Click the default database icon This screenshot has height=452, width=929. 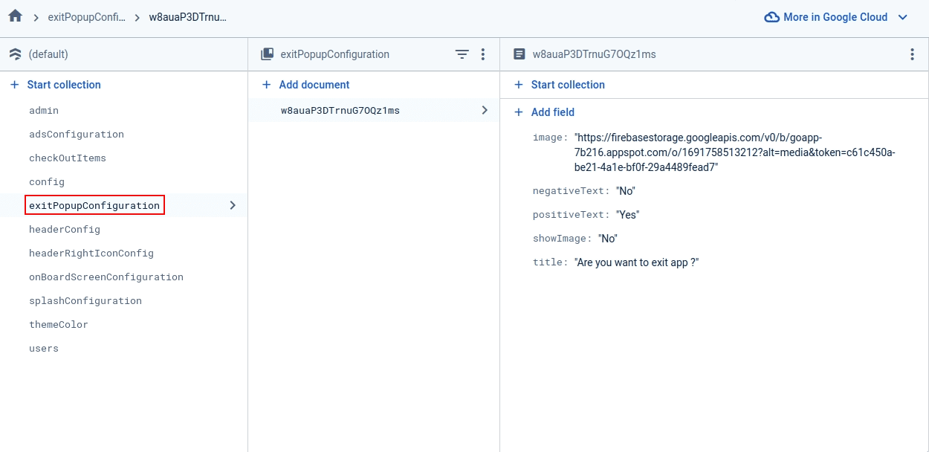click(x=15, y=54)
